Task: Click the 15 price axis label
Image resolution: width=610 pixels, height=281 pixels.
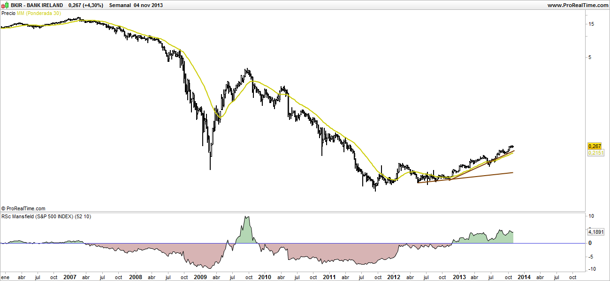Action: (591, 24)
